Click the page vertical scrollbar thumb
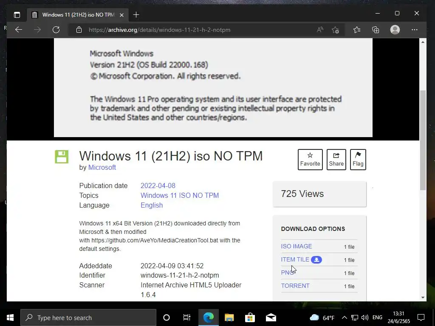Viewport: 435px width, 326px height. pos(423,140)
